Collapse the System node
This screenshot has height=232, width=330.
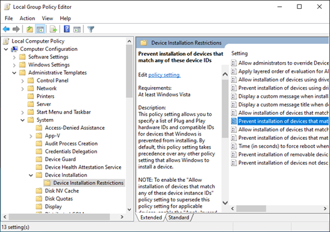pos(23,120)
